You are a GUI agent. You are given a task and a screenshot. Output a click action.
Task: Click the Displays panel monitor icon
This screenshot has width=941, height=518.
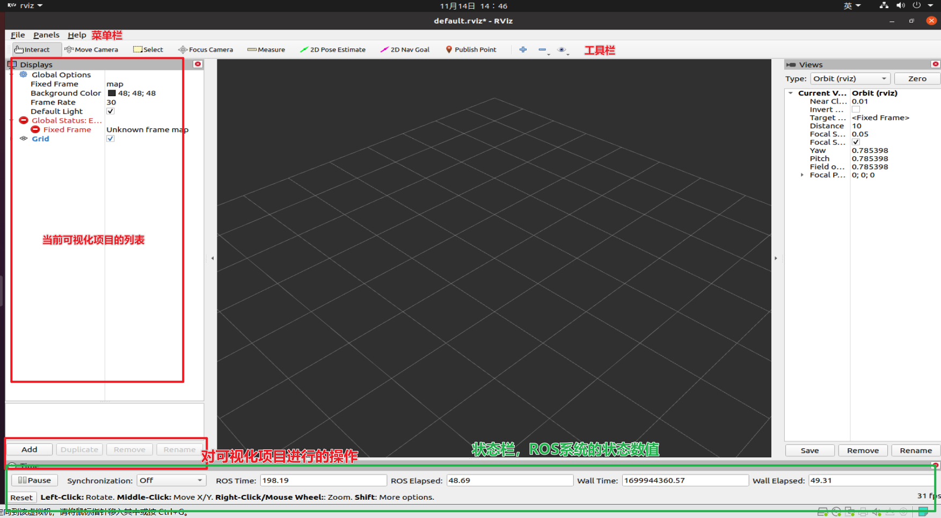click(12, 64)
